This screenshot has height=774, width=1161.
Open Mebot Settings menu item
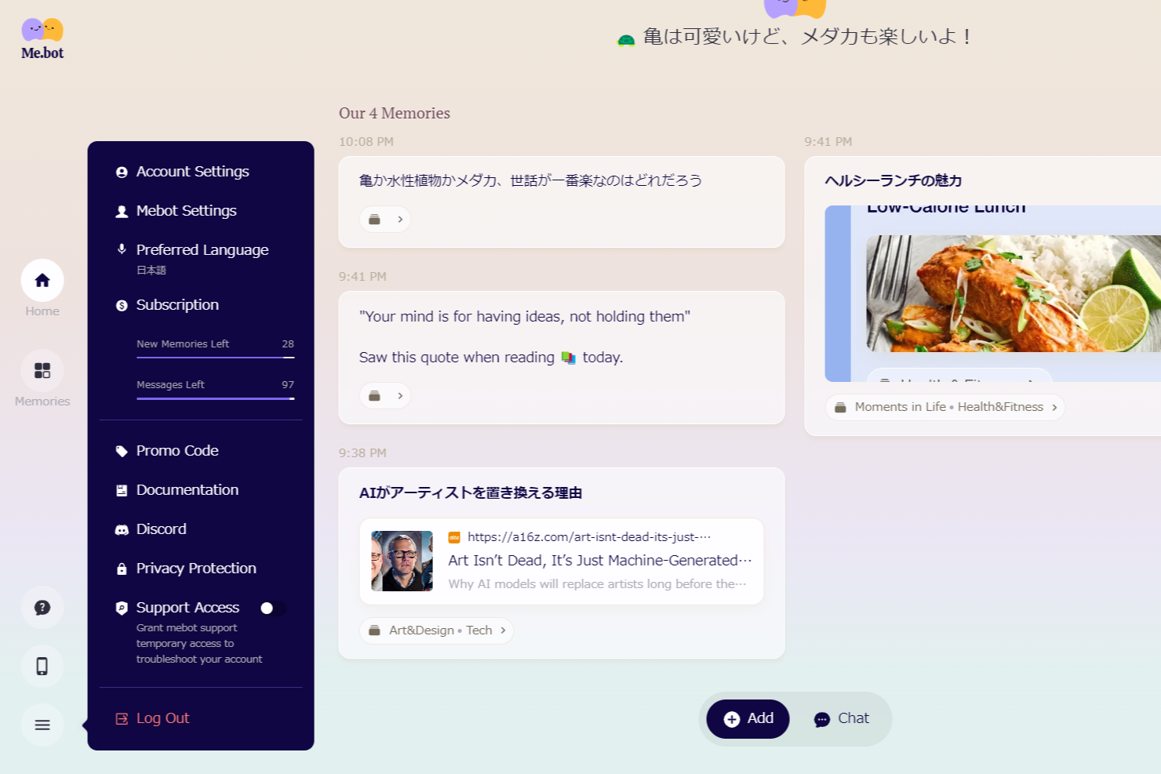186,211
